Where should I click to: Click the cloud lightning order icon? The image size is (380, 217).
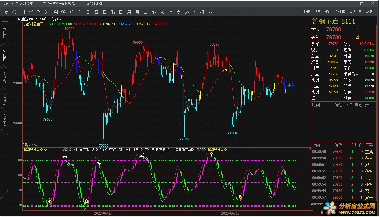point(63,12)
